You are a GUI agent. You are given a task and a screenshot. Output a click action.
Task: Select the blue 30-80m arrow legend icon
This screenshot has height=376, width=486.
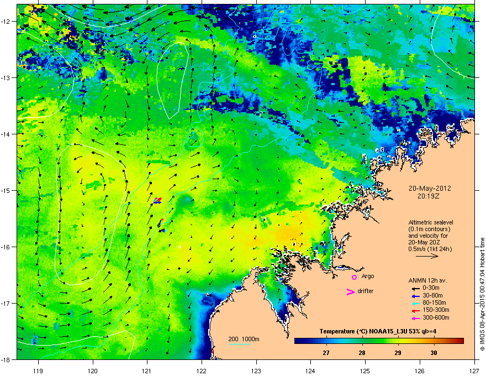click(x=415, y=296)
